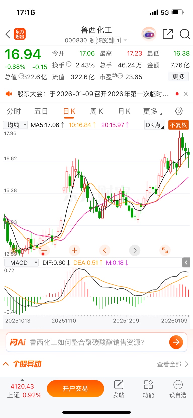Tap the 总值 info bubble icon
Image resolution: width=193 pixels, height=418 pixels.
point(21,76)
